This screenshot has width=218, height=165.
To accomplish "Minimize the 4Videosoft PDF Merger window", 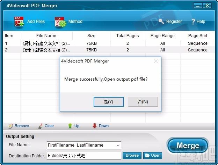I will tap(198, 6).
